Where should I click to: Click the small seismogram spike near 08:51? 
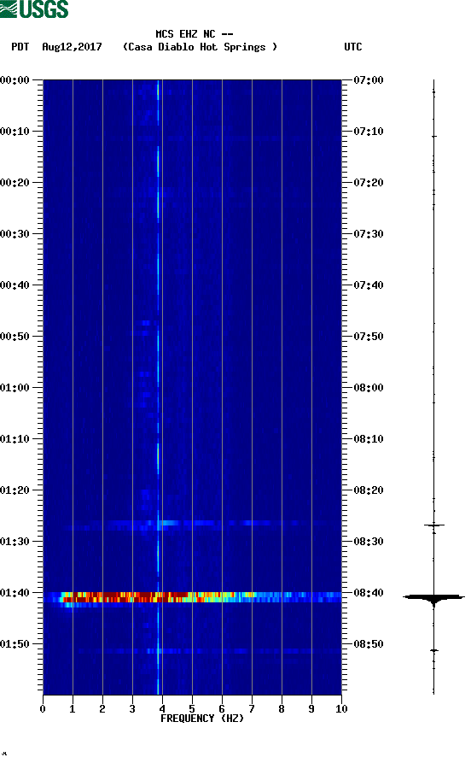[434, 650]
